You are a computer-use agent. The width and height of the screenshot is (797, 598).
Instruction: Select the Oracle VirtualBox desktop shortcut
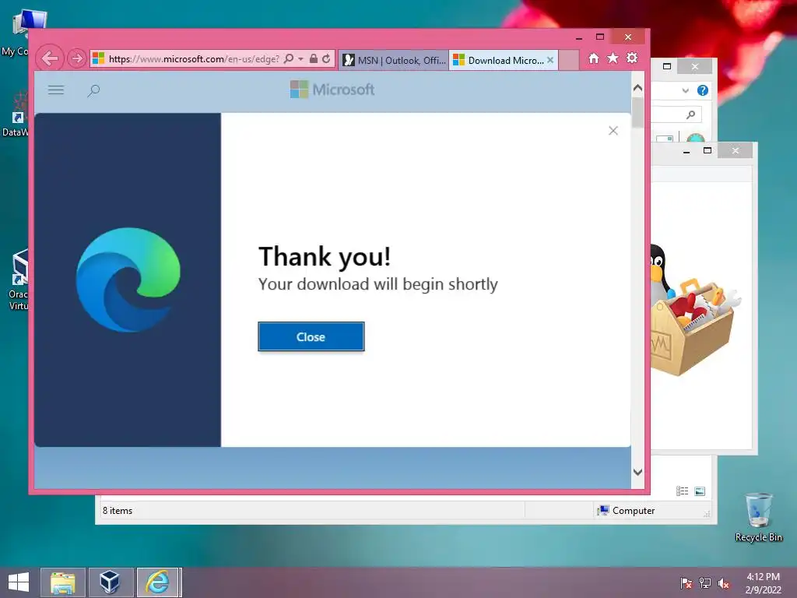(19, 280)
